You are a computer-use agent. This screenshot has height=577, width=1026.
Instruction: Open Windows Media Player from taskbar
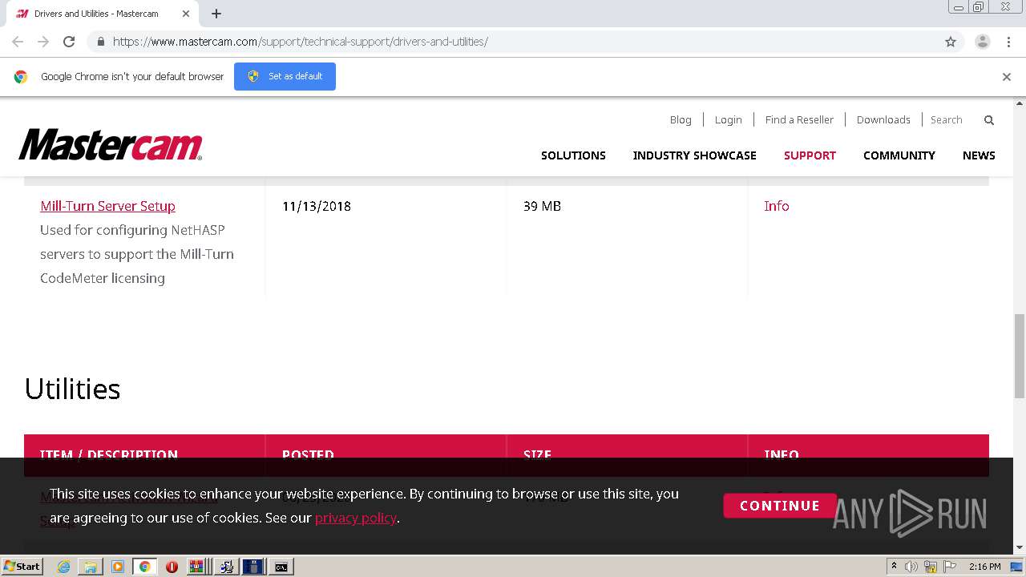click(x=118, y=567)
